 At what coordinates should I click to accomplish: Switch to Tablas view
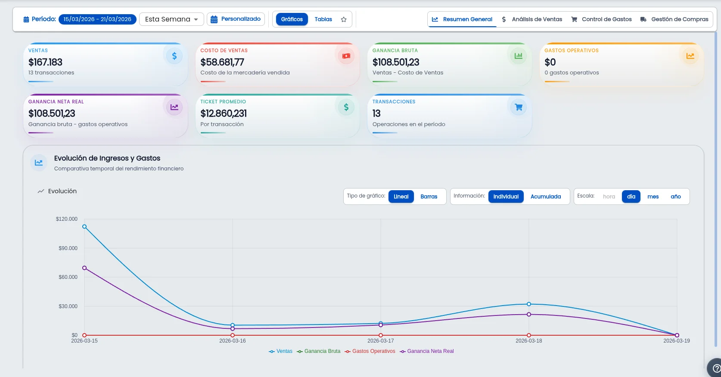[x=323, y=19]
